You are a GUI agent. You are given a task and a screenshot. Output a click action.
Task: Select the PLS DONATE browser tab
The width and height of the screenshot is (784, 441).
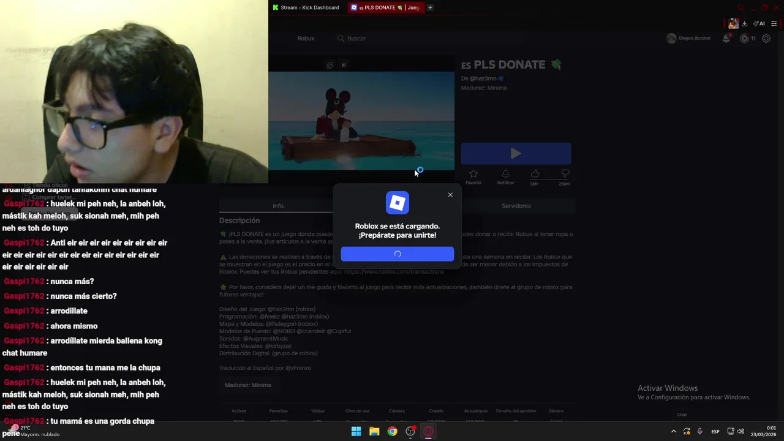(385, 7)
